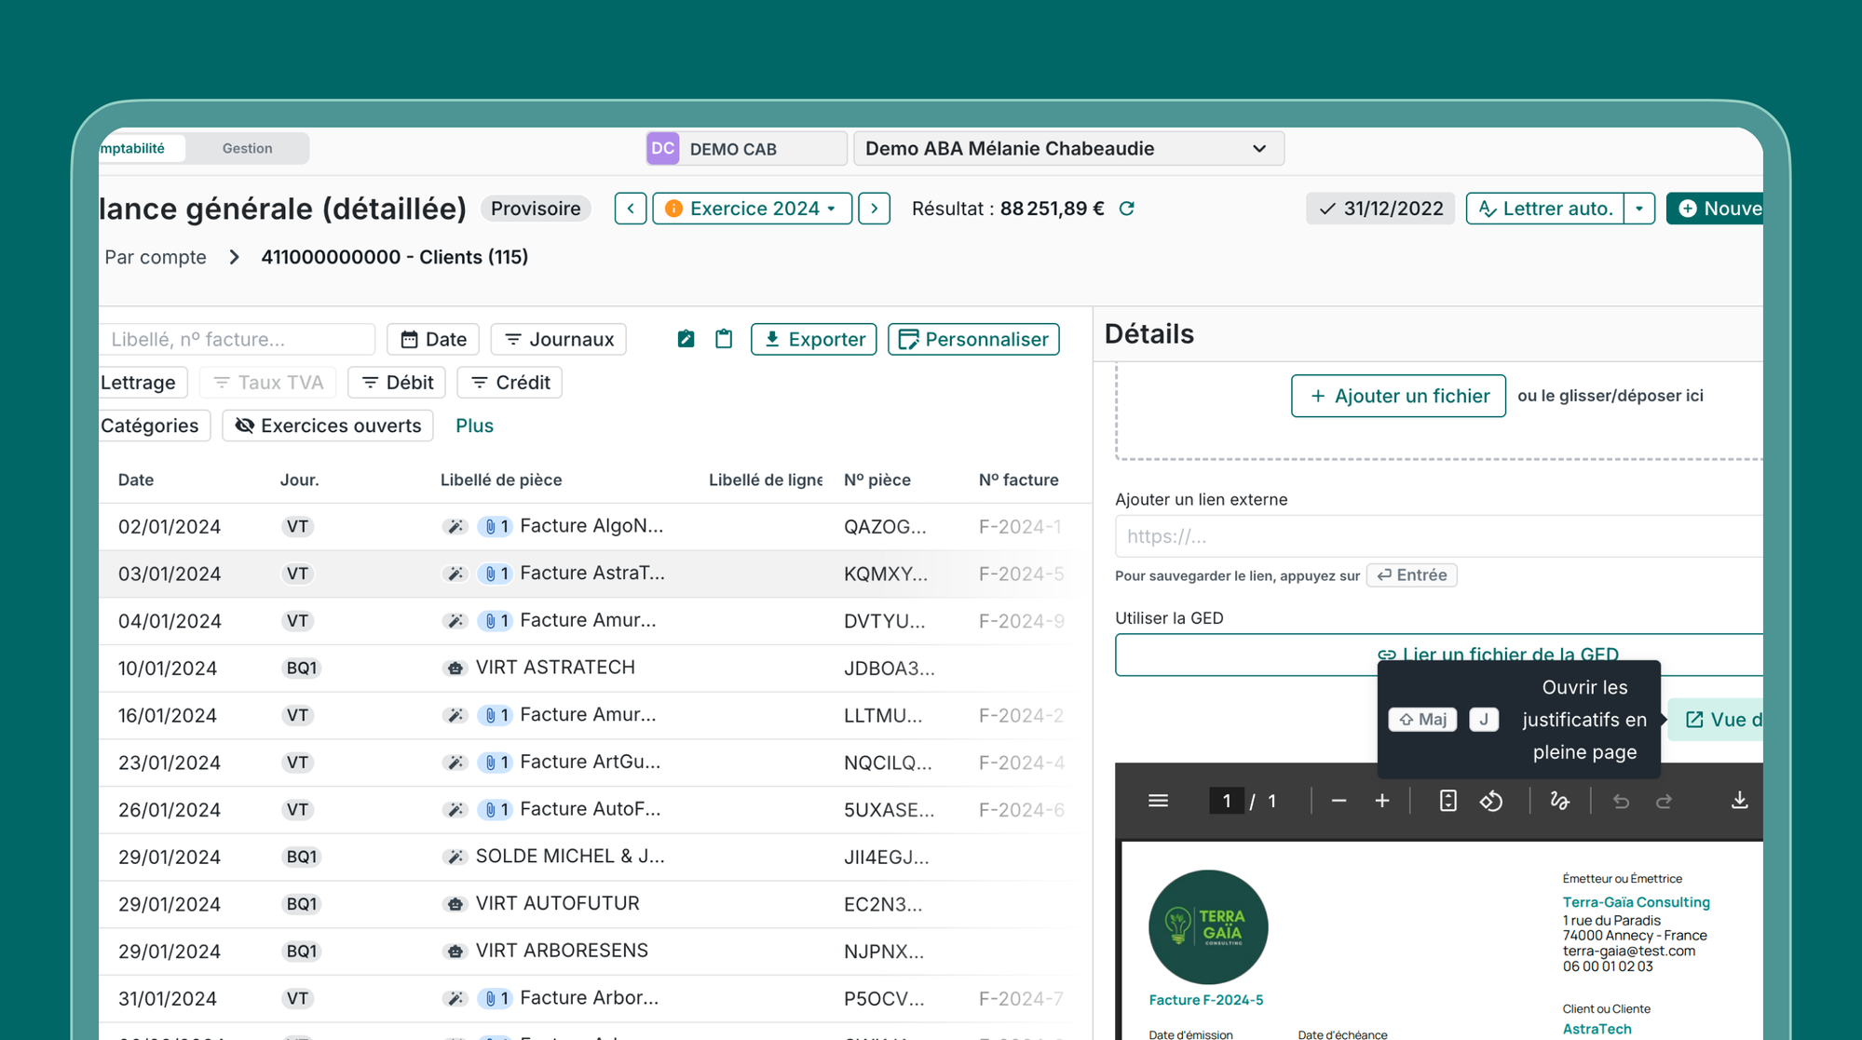Viewport: 1862px width, 1040px height.
Task: Switch to the Gestion tab
Action: click(247, 148)
